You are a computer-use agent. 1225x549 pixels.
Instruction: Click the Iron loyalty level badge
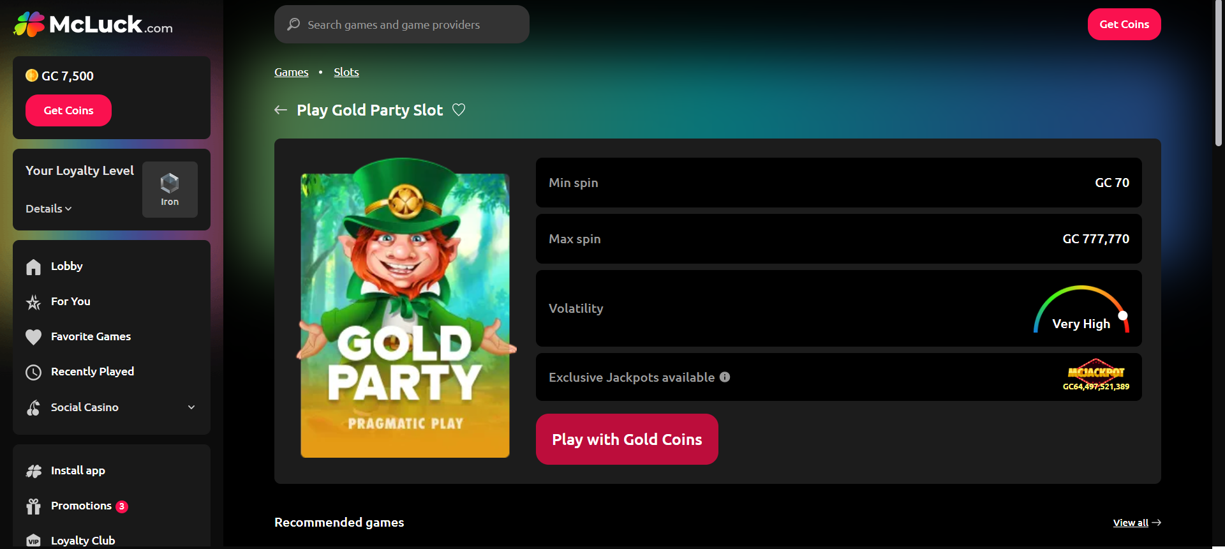pos(170,190)
